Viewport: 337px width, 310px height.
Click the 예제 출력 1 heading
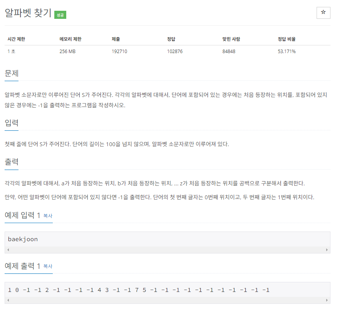coord(23,266)
